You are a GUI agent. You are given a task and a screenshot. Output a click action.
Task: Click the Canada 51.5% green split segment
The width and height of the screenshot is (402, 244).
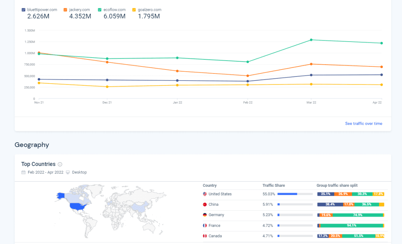358,236
